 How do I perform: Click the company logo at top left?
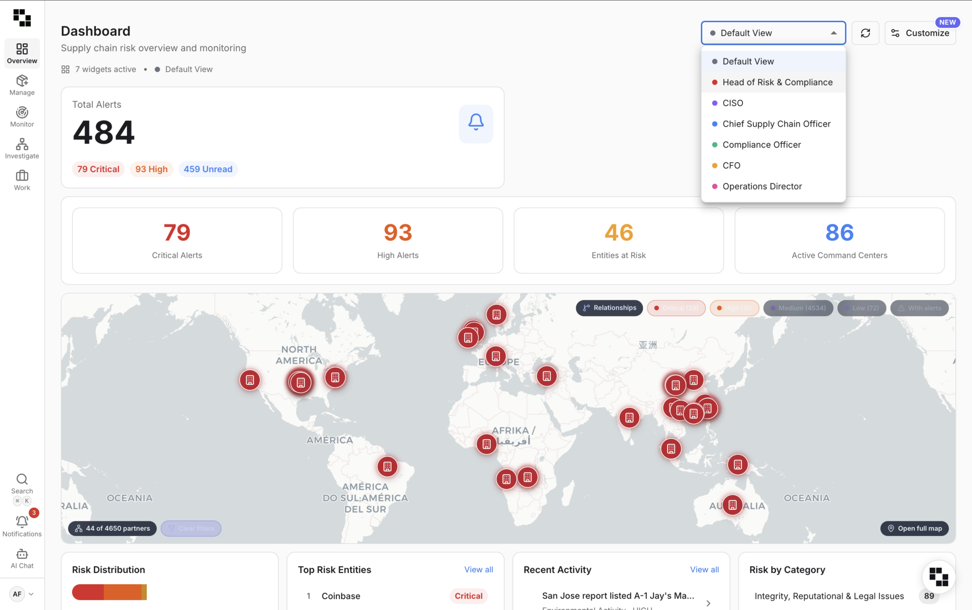[22, 18]
